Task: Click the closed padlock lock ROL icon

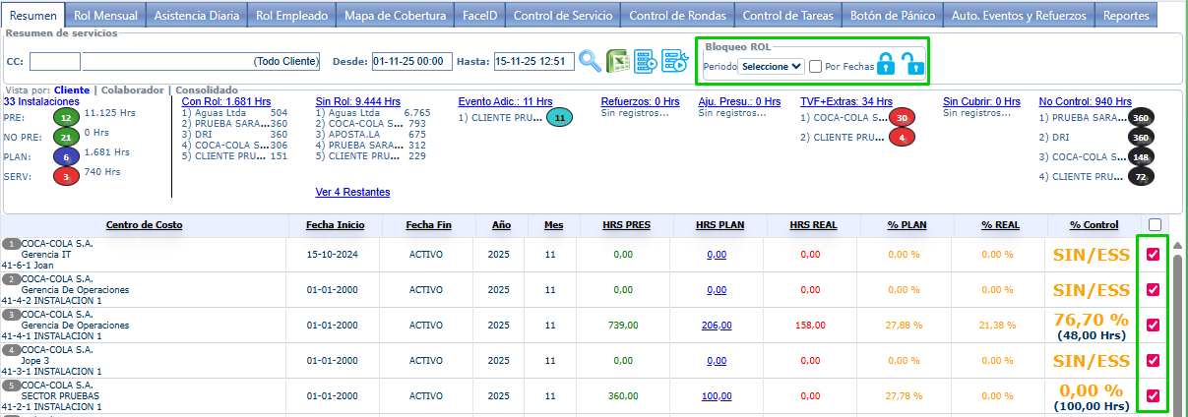Action: tap(886, 66)
